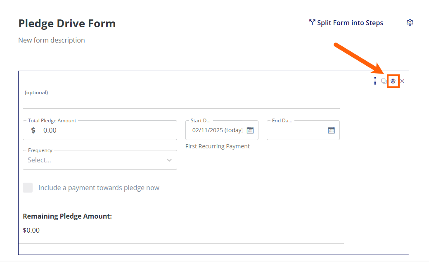Click the "Include a payment towards pledge now" label
Image resolution: width=429 pixels, height=262 pixels.
[x=99, y=188]
